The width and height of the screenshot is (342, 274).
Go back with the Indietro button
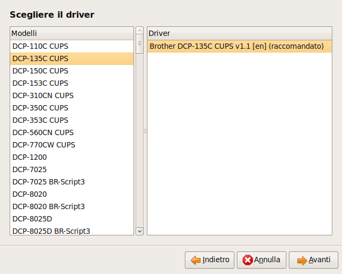coord(210,260)
